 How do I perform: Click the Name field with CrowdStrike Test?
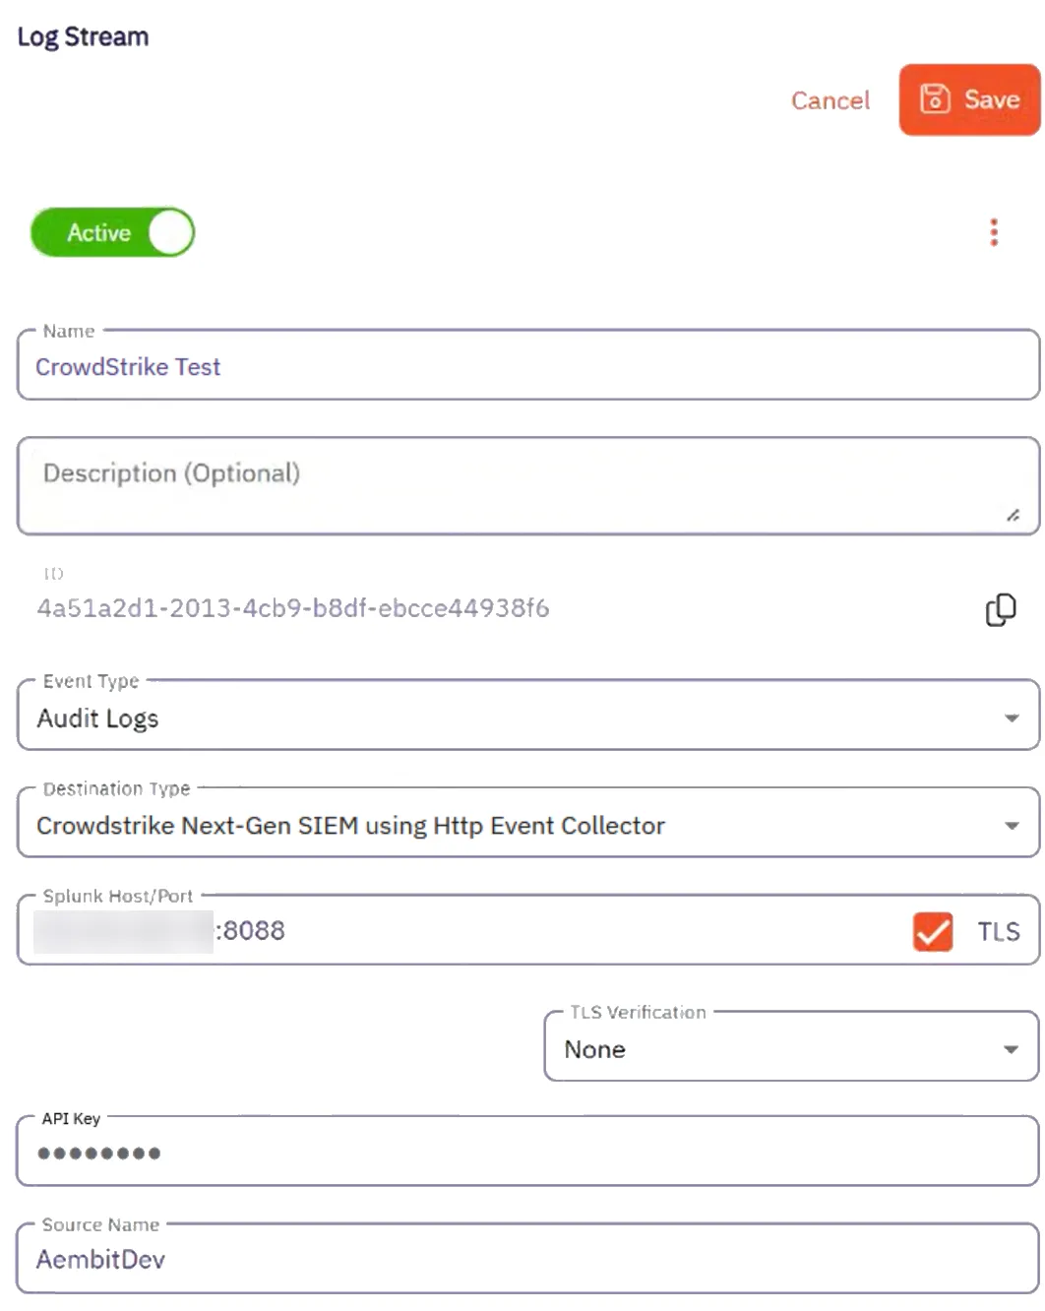click(x=527, y=367)
